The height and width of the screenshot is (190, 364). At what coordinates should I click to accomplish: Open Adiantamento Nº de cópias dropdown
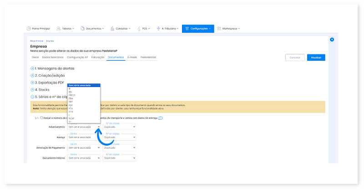point(120,127)
